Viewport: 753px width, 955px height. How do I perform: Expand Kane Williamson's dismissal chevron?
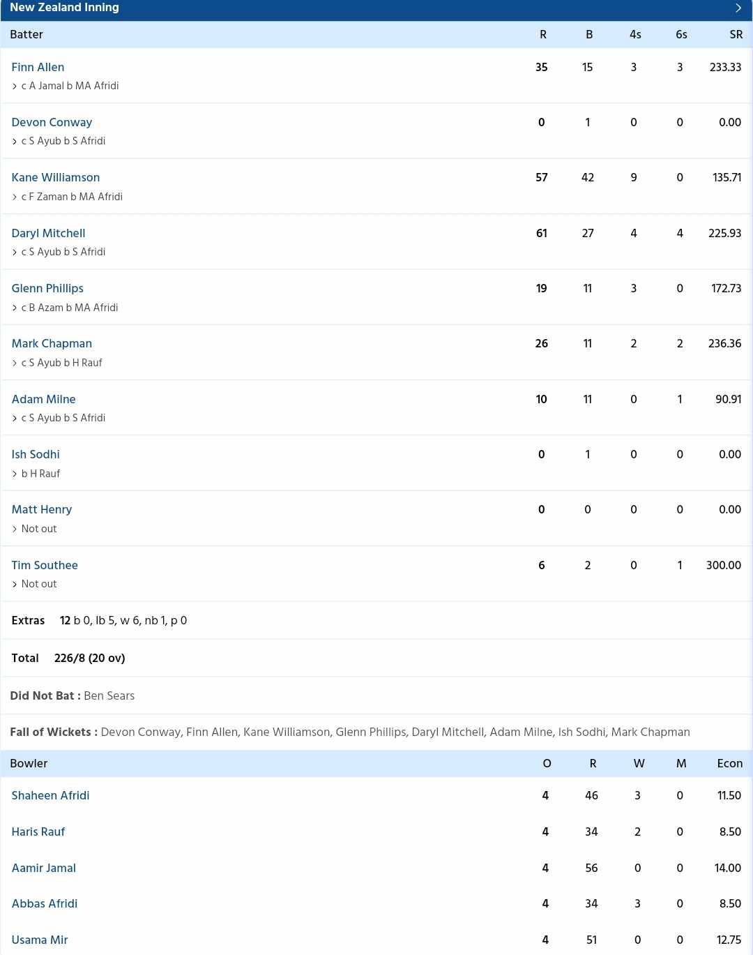click(x=15, y=197)
